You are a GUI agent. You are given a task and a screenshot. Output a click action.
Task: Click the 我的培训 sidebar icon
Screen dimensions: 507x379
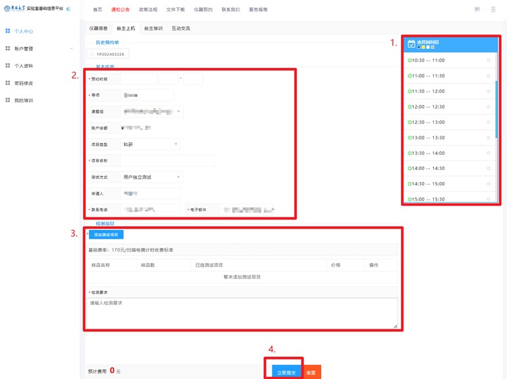click(8, 100)
